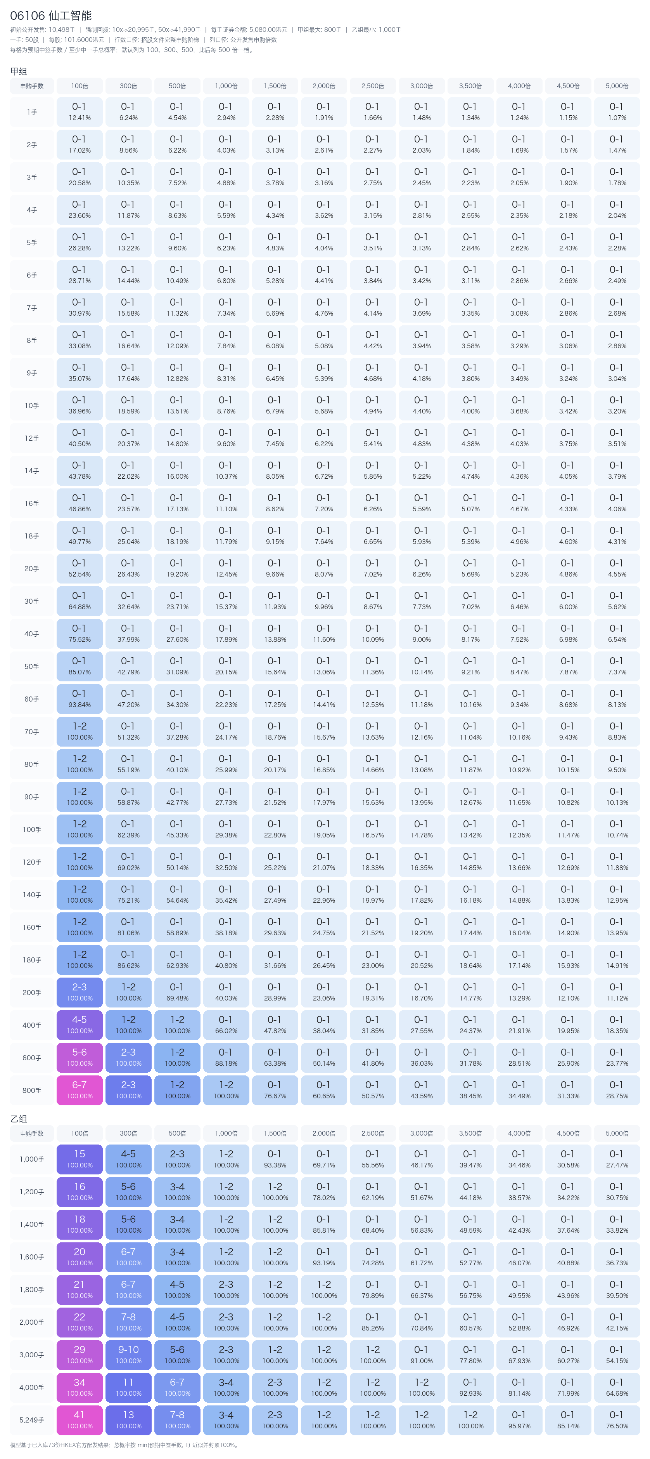This screenshot has height=1459, width=650.
Task: Click the 甲组 section heading
Action: [x=19, y=71]
